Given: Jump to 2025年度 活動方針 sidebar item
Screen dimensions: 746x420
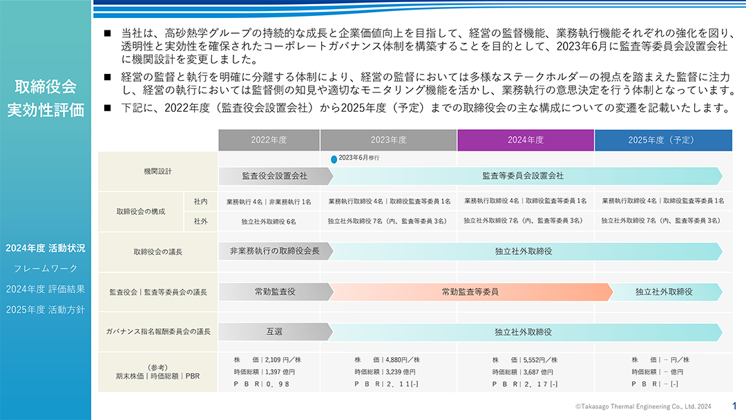Looking at the screenshot, I should click(x=46, y=309).
